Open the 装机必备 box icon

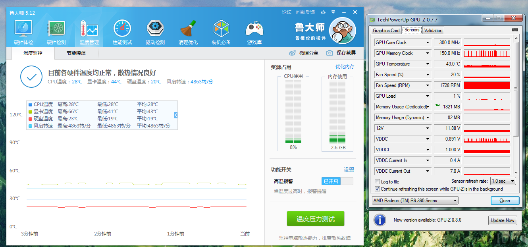point(221,29)
